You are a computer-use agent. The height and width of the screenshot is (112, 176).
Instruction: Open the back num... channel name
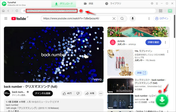18,92
